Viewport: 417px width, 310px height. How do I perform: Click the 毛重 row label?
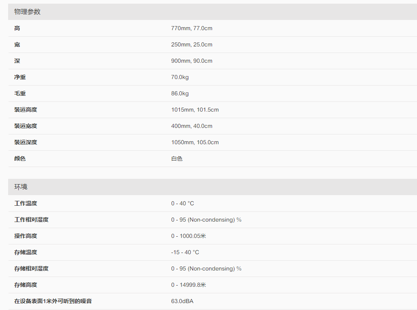[x=20, y=93]
